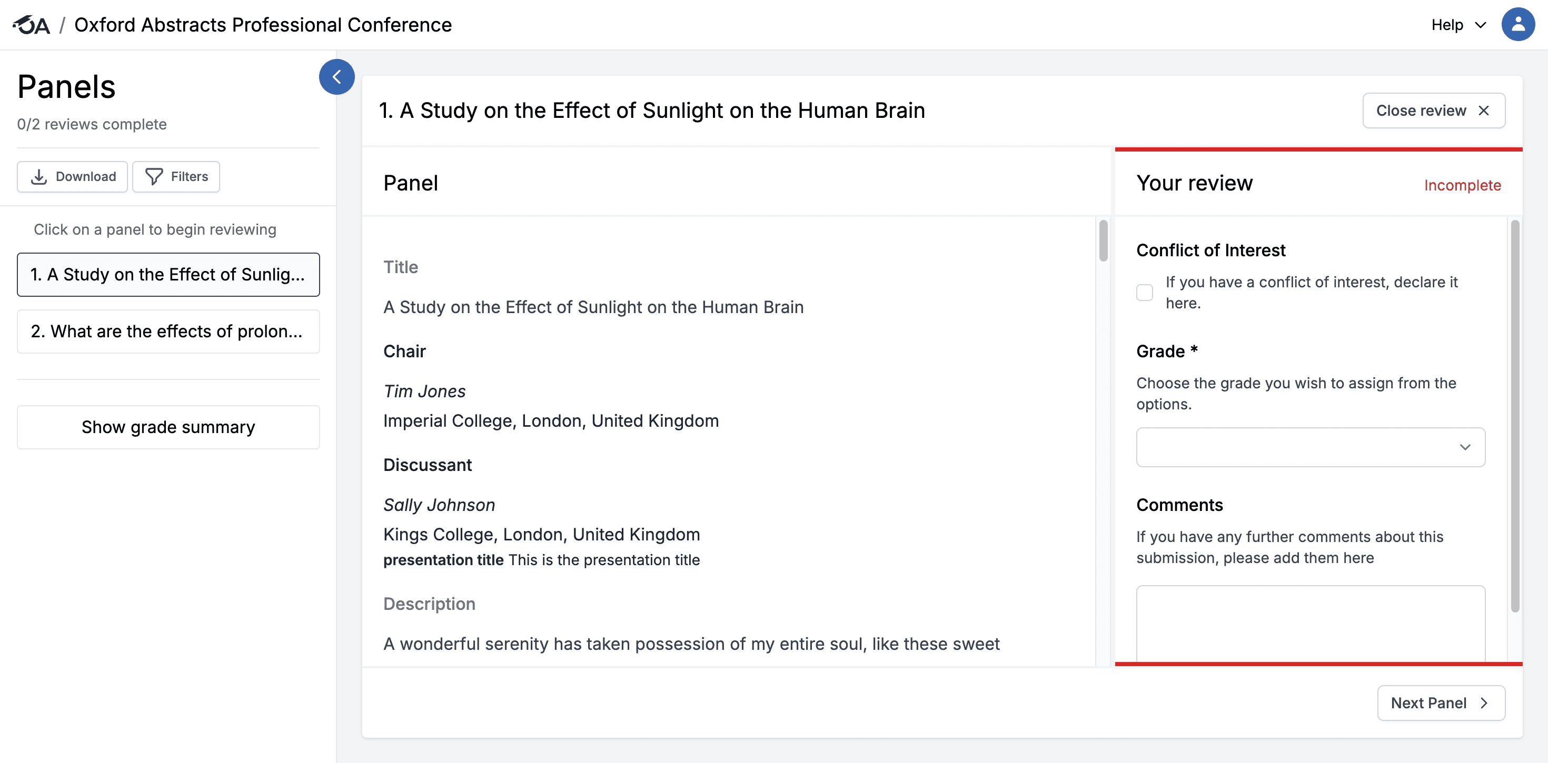
Task: Select panel 2 What are the effects of prolon...
Action: (x=168, y=332)
